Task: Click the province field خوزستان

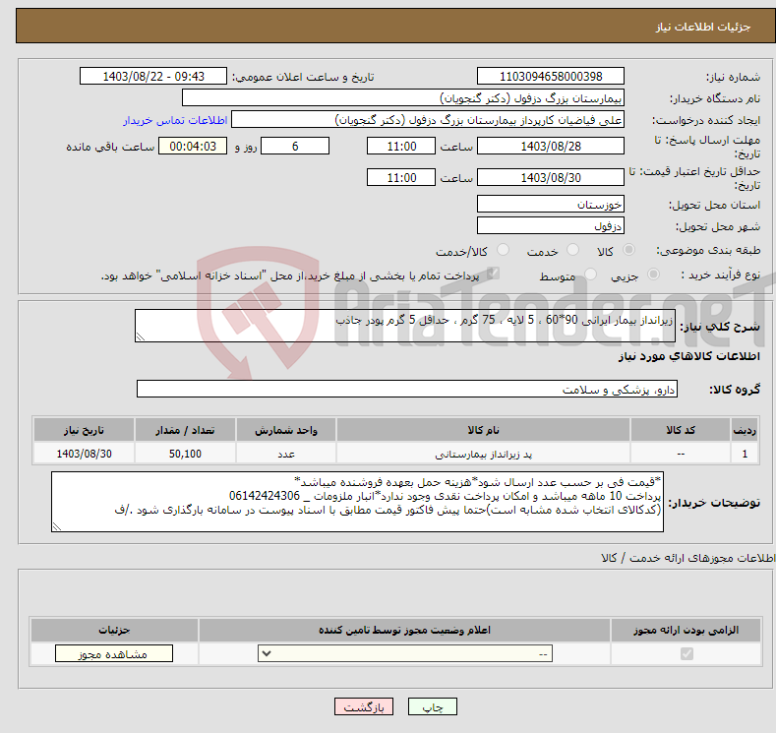Action: [551, 204]
